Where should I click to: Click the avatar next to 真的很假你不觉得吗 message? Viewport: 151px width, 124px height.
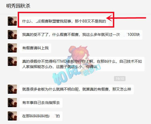(x=12, y=61)
